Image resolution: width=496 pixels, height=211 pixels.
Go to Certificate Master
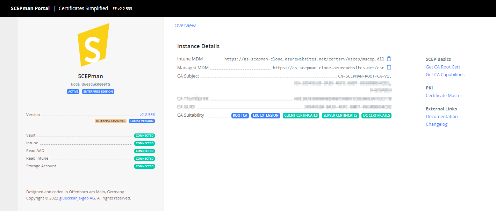coord(444,95)
